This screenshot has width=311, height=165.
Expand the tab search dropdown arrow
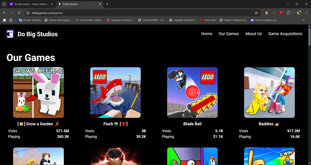coord(4,4)
